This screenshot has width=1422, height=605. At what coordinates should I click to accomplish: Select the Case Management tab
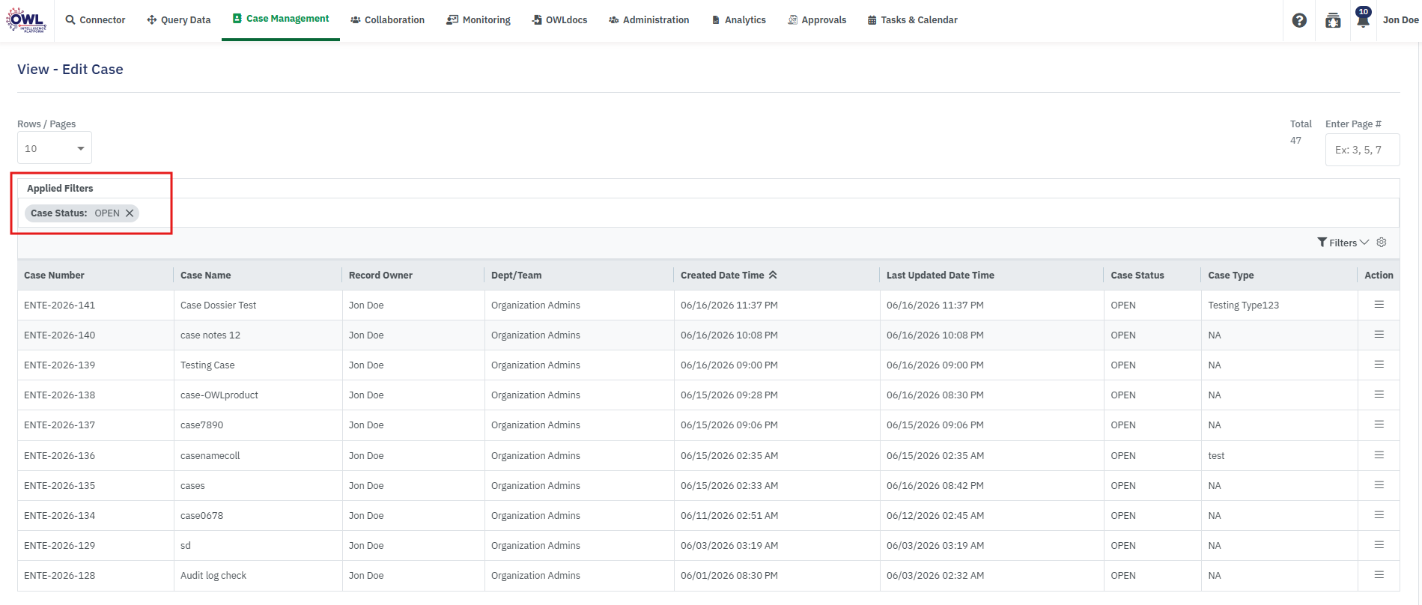pyautogui.click(x=281, y=19)
